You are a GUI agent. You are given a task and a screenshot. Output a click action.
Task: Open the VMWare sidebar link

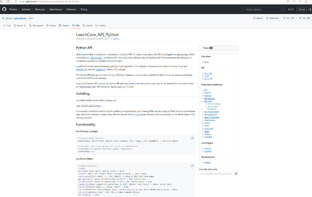(207, 134)
